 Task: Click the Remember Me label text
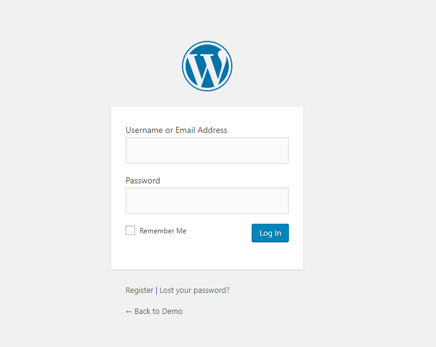[x=163, y=231]
